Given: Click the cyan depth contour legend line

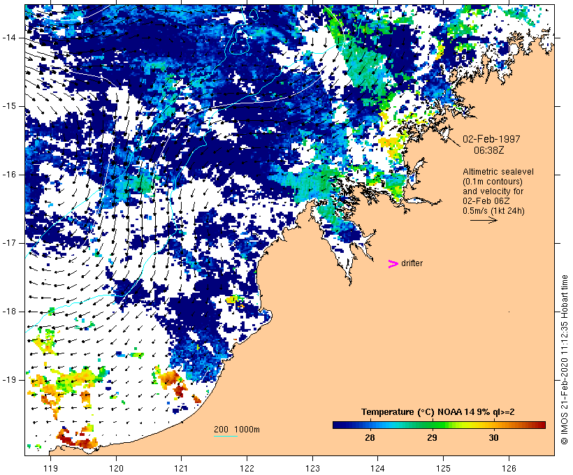Looking at the screenshot, I should tap(226, 436).
